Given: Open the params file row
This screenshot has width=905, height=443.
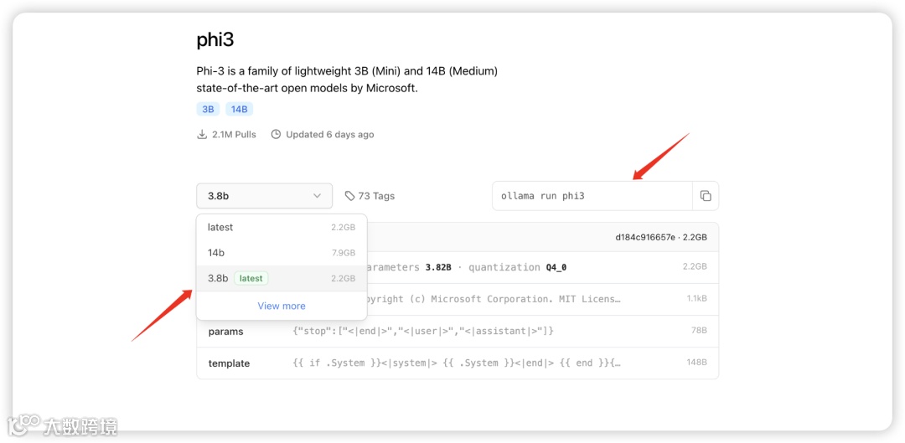Looking at the screenshot, I should coord(458,332).
